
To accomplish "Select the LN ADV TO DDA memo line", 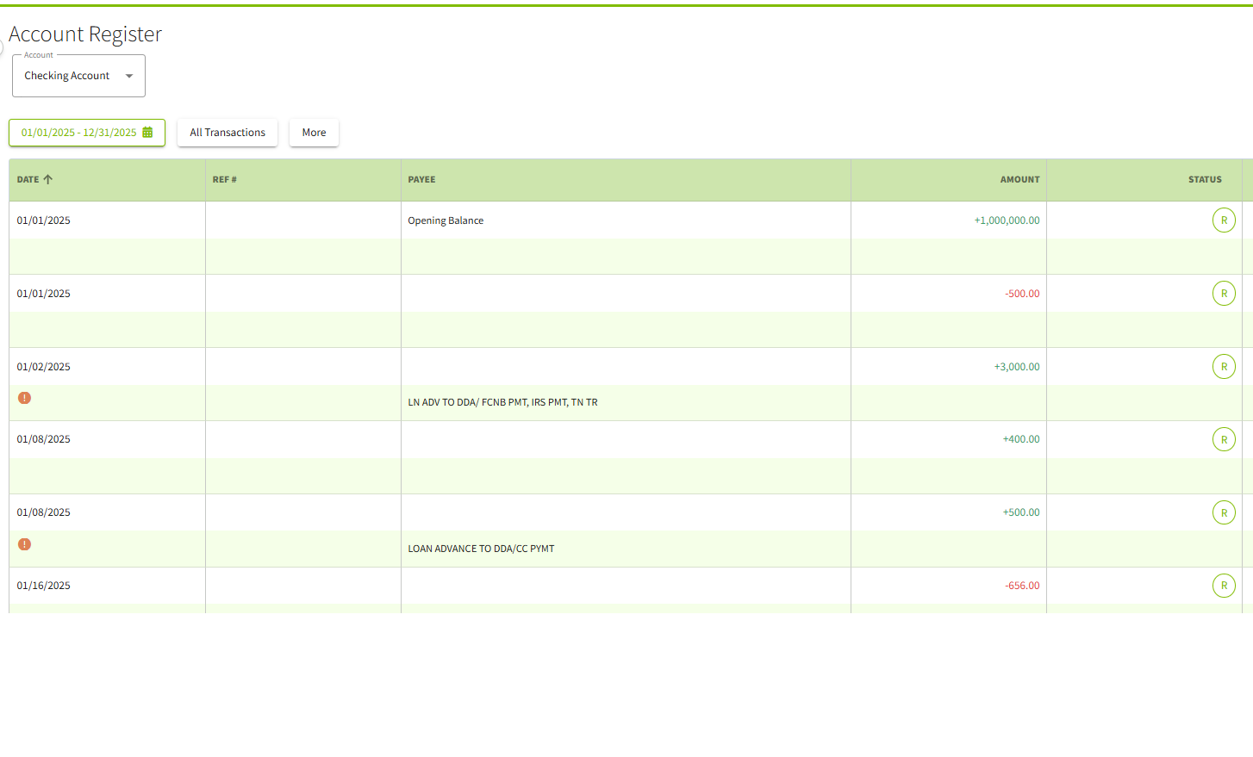I will pos(502,402).
